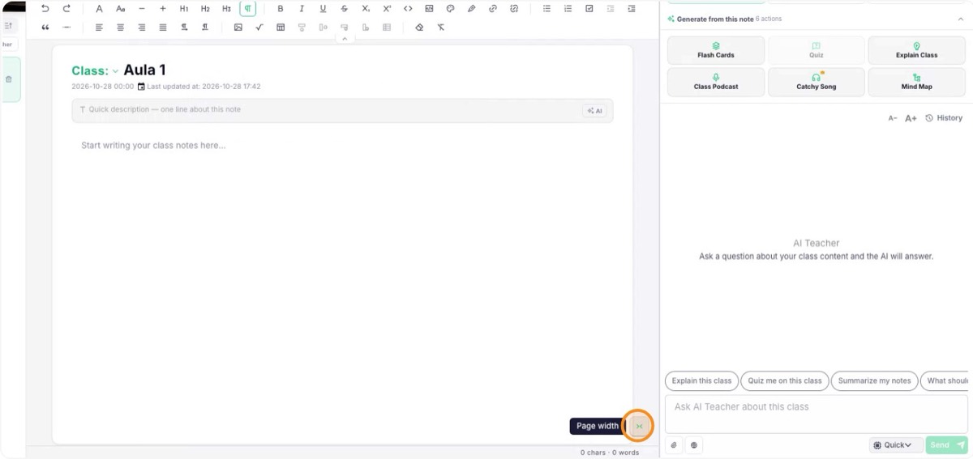Insert a table
This screenshot has height=459, width=973.
point(281,27)
